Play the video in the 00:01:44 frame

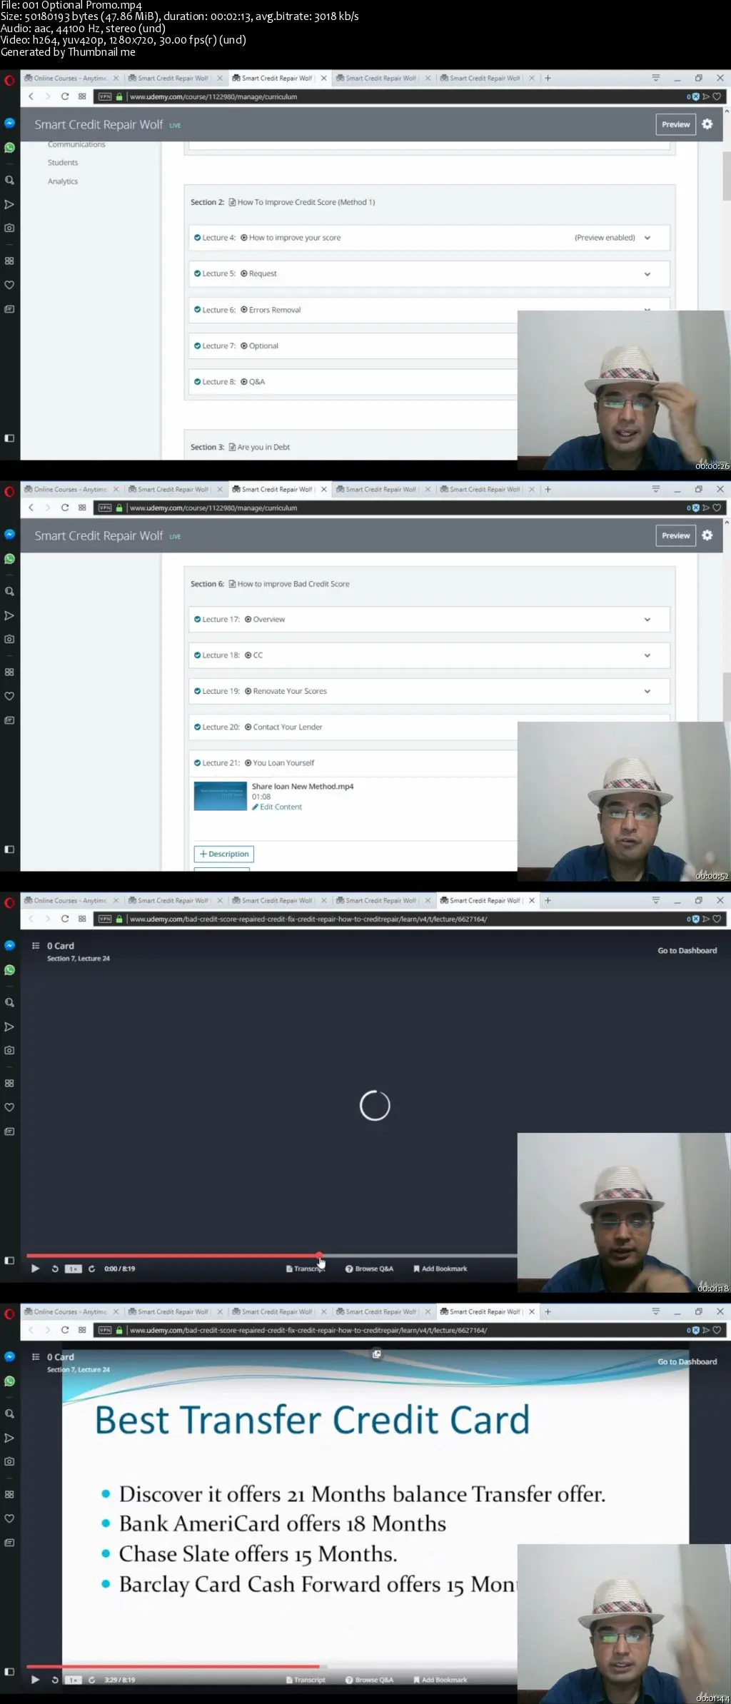pos(35,1680)
